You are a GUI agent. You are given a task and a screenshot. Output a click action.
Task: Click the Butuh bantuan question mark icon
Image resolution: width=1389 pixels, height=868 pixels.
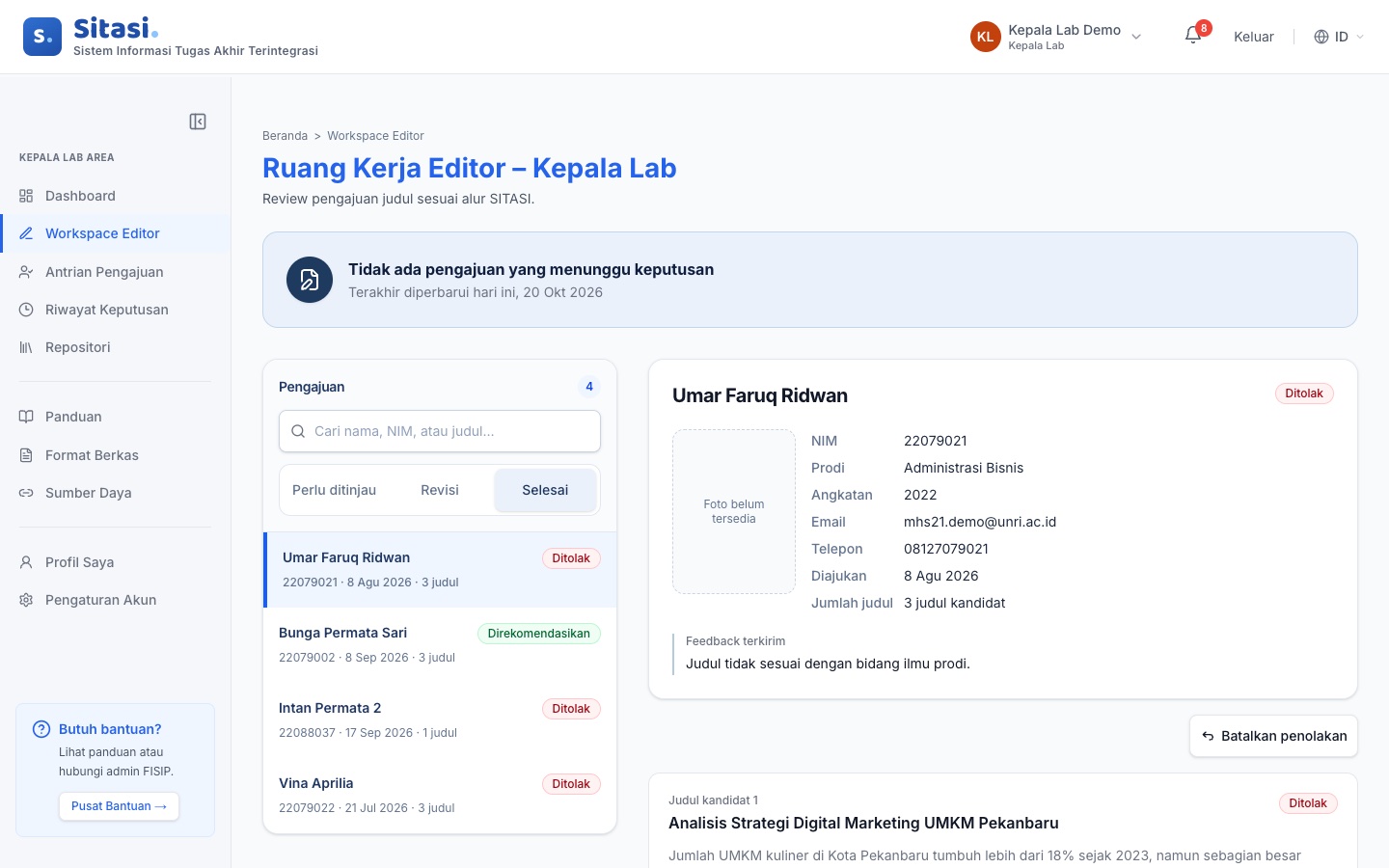pos(41,729)
